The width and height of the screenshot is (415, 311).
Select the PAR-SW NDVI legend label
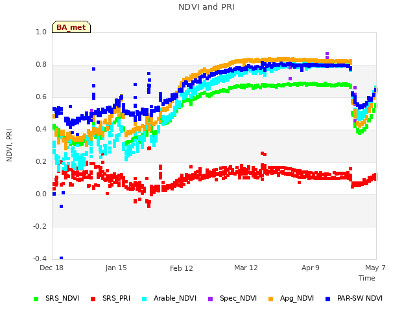pos(360,298)
